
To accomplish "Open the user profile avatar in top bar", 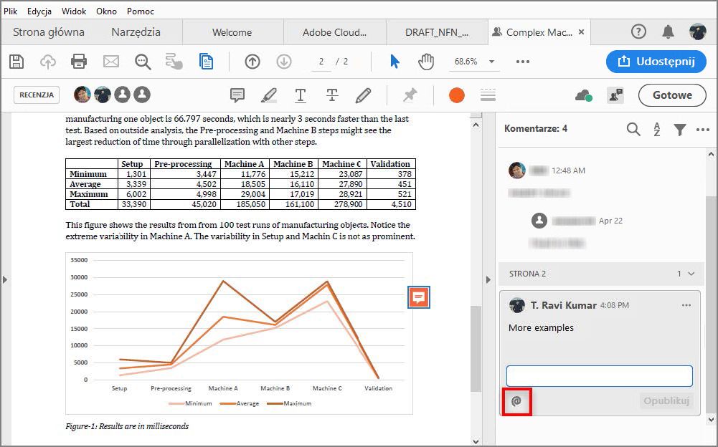I will coord(697,32).
